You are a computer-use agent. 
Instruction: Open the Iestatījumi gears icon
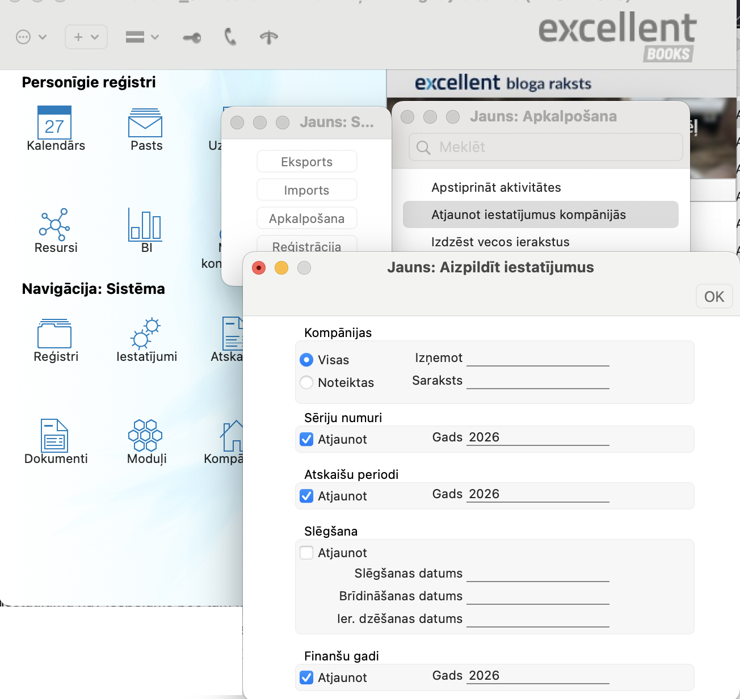coord(145,334)
